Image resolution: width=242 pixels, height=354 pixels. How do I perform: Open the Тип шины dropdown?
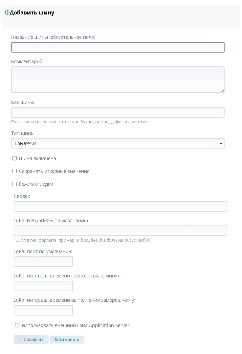(118, 143)
